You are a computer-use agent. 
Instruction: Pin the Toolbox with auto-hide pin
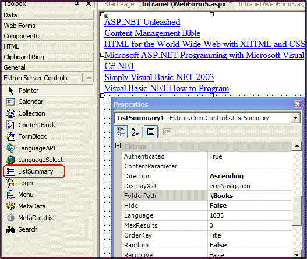pyautogui.click(x=77, y=3)
